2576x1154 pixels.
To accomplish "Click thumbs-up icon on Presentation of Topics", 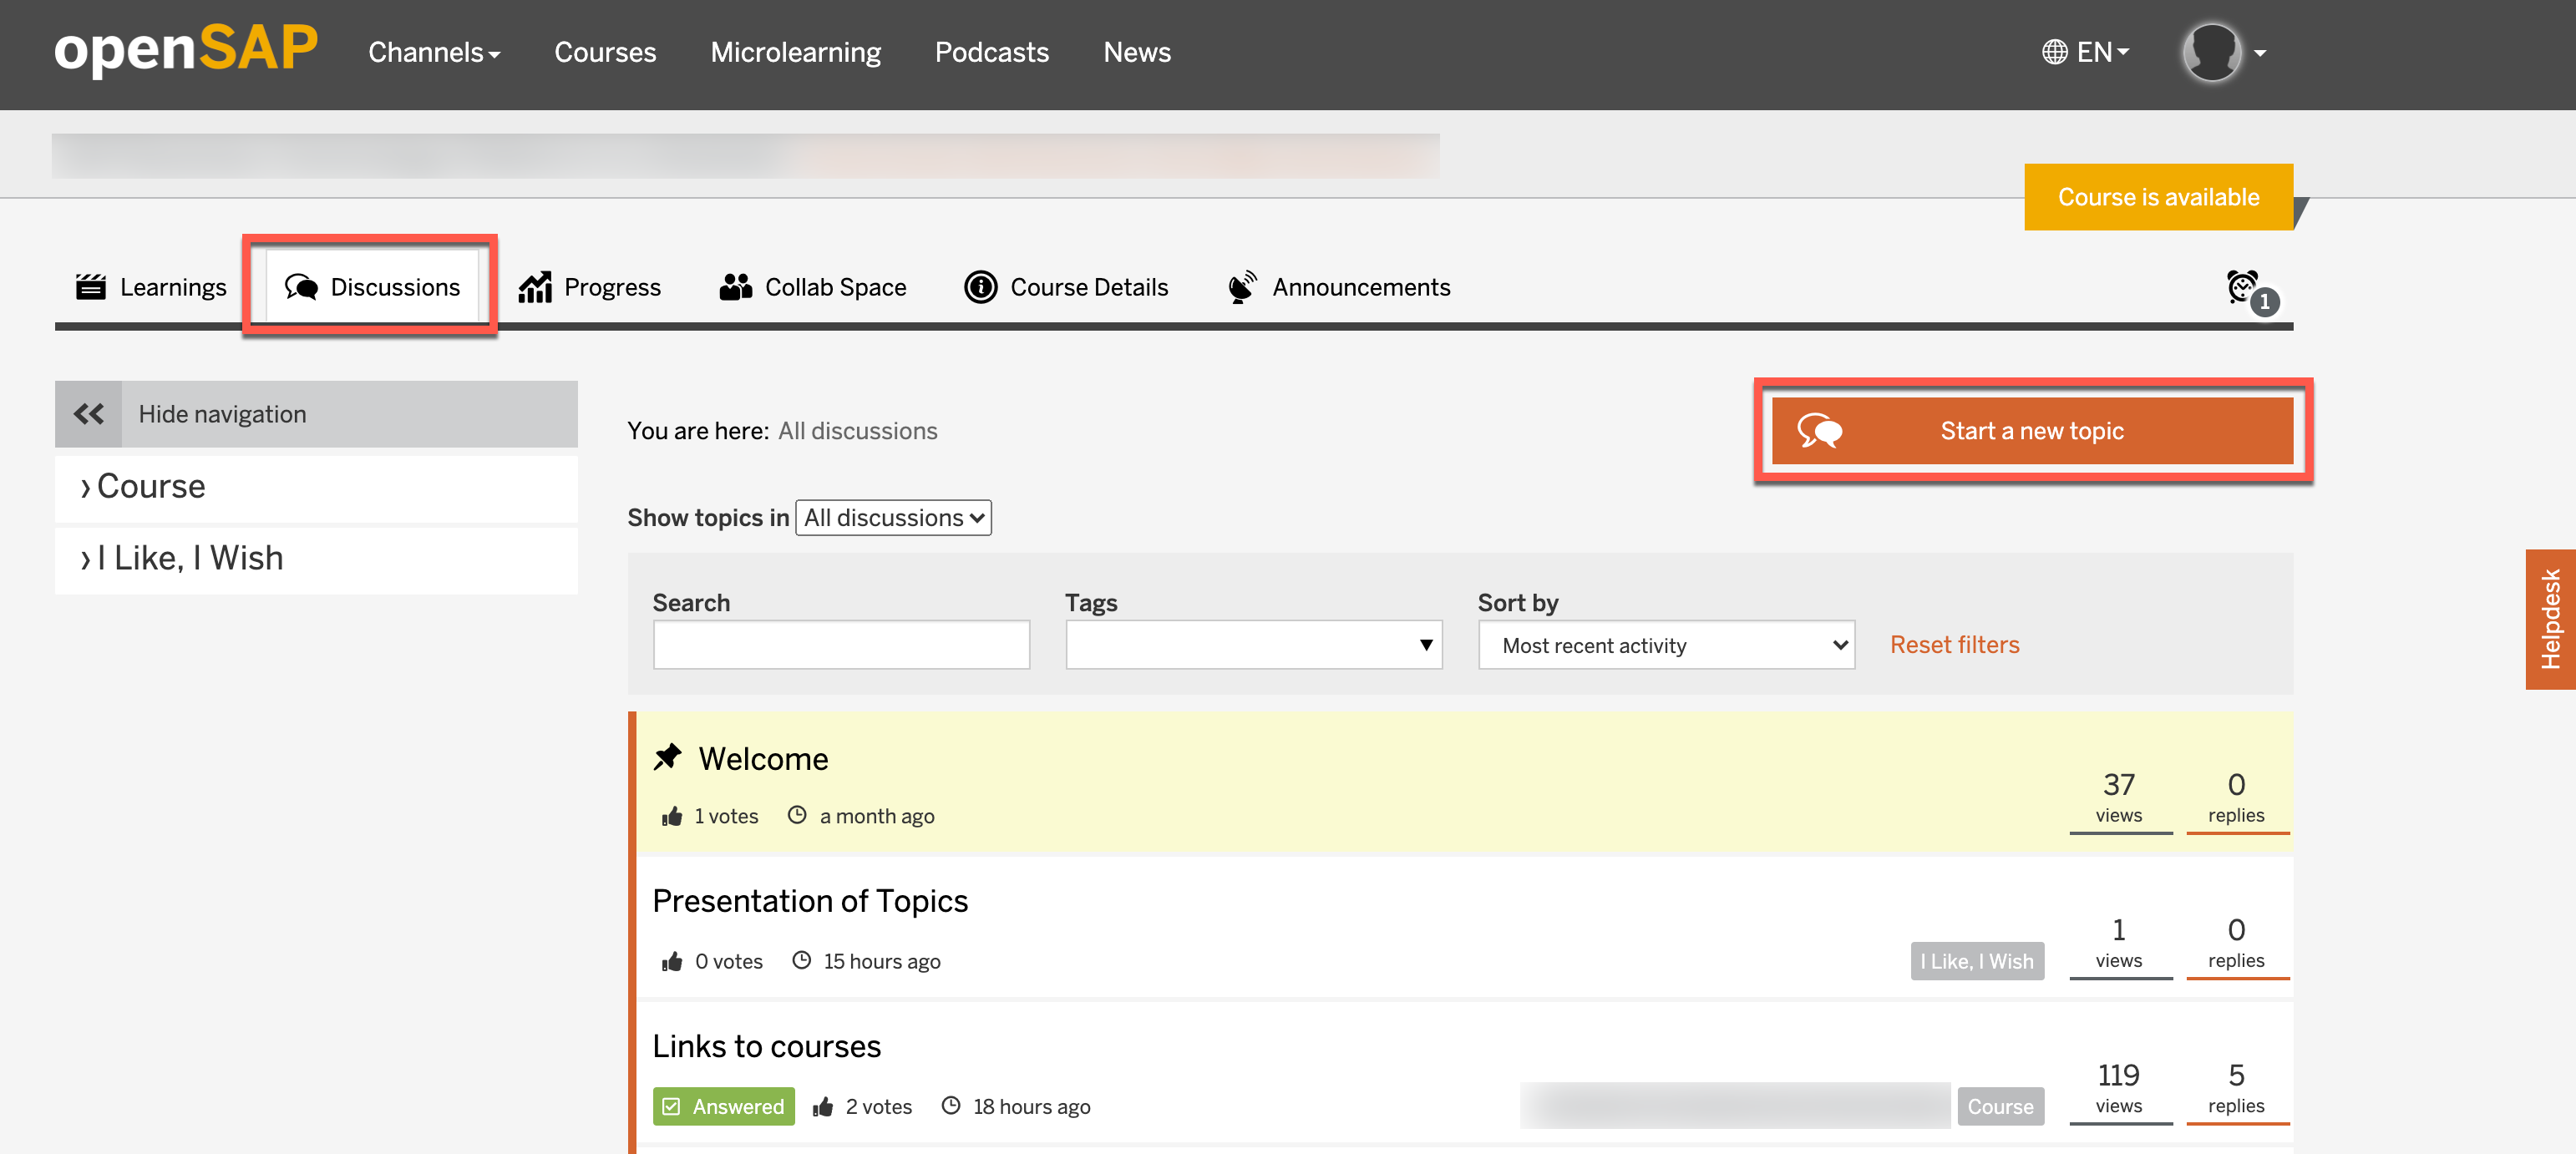I will pos(672,961).
